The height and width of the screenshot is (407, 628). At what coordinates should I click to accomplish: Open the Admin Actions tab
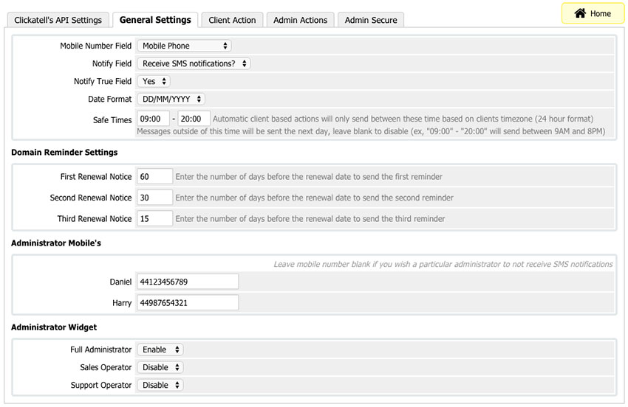[x=300, y=20]
